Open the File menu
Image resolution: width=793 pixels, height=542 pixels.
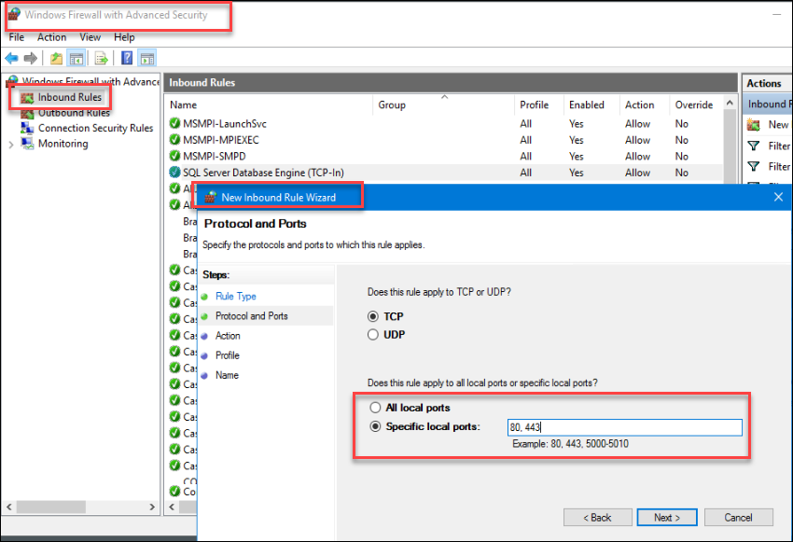(17, 37)
